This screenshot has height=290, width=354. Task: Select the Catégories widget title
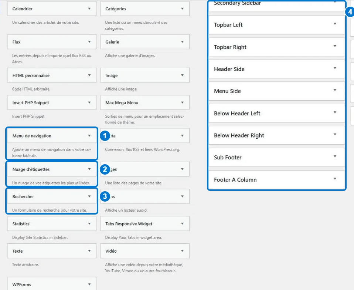coord(116,9)
